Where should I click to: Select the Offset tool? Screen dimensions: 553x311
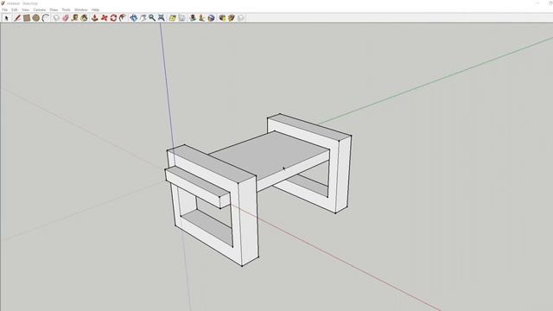pyautogui.click(x=123, y=17)
